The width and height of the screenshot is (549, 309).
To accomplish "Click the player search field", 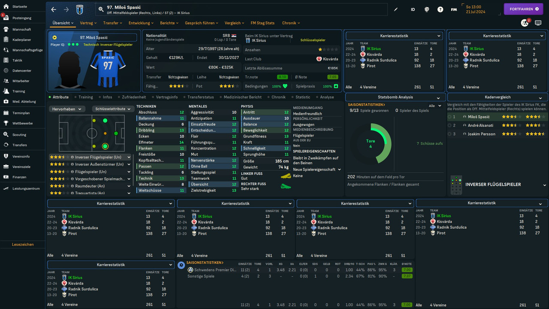I will 242,9.
